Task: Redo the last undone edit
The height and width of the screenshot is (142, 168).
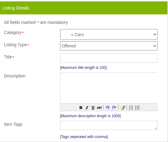Action: click(114, 107)
